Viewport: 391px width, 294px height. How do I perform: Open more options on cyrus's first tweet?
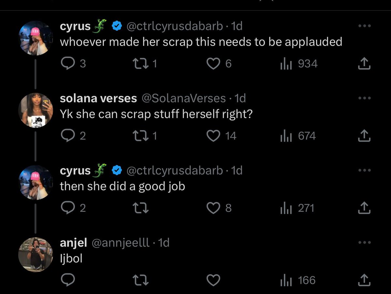point(364,26)
